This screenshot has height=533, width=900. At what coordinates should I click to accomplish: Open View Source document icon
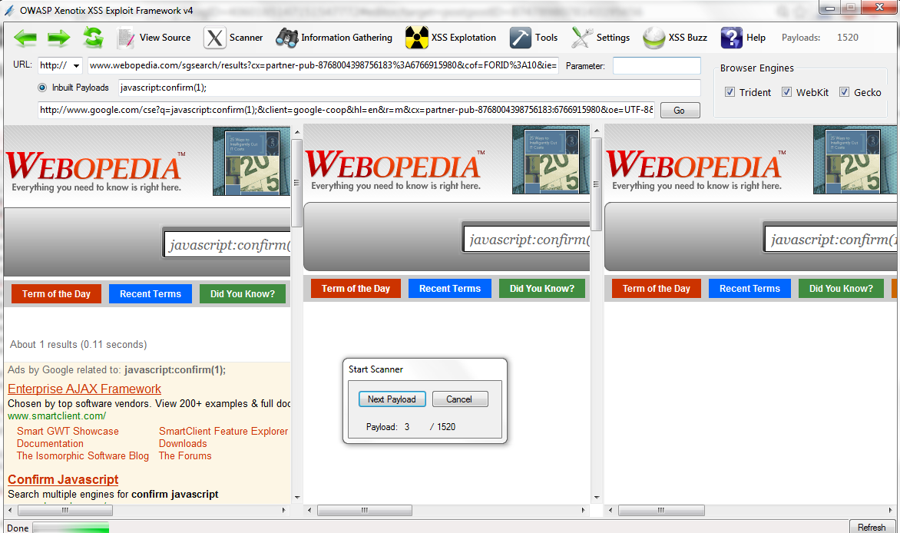pos(126,38)
